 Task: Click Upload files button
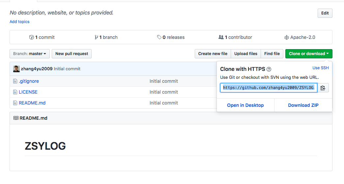point(246,54)
